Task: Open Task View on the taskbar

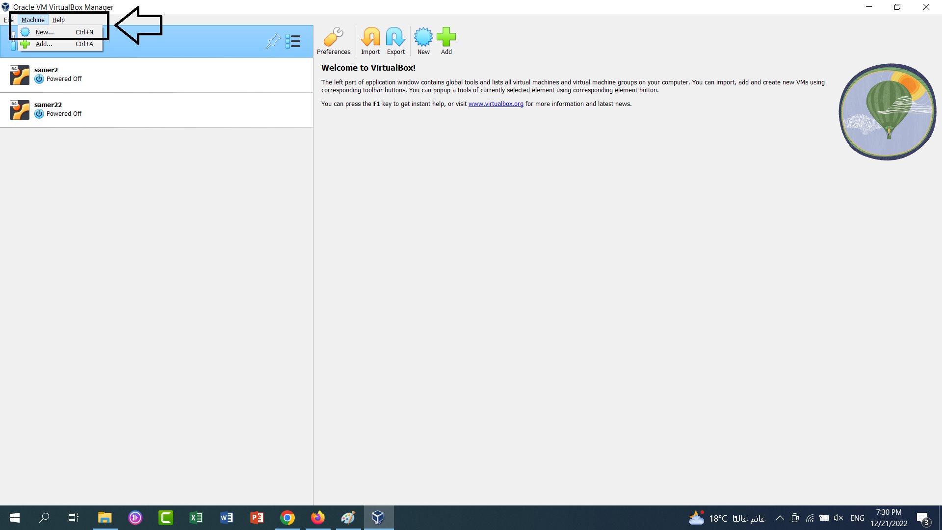Action: [x=74, y=518]
